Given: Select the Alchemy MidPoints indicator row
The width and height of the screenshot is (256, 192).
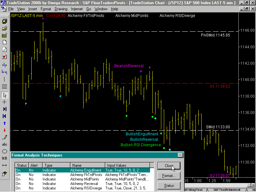Looking at the screenshot, I should [x=83, y=179].
